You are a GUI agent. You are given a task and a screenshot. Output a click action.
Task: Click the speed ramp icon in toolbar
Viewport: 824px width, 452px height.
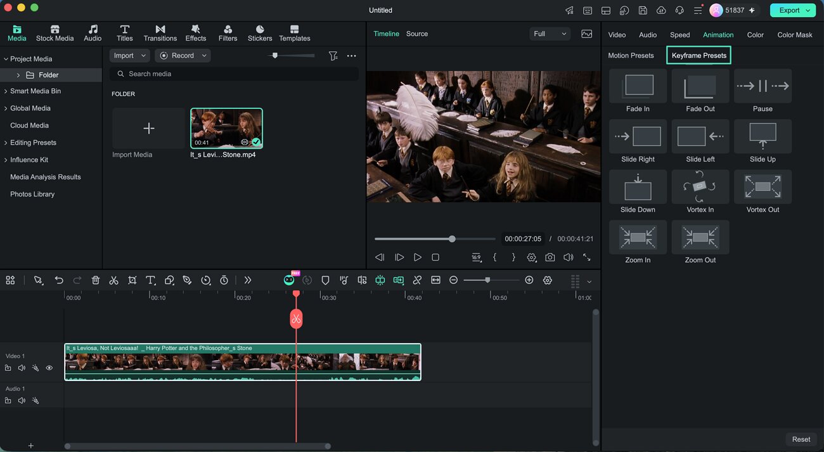click(206, 280)
